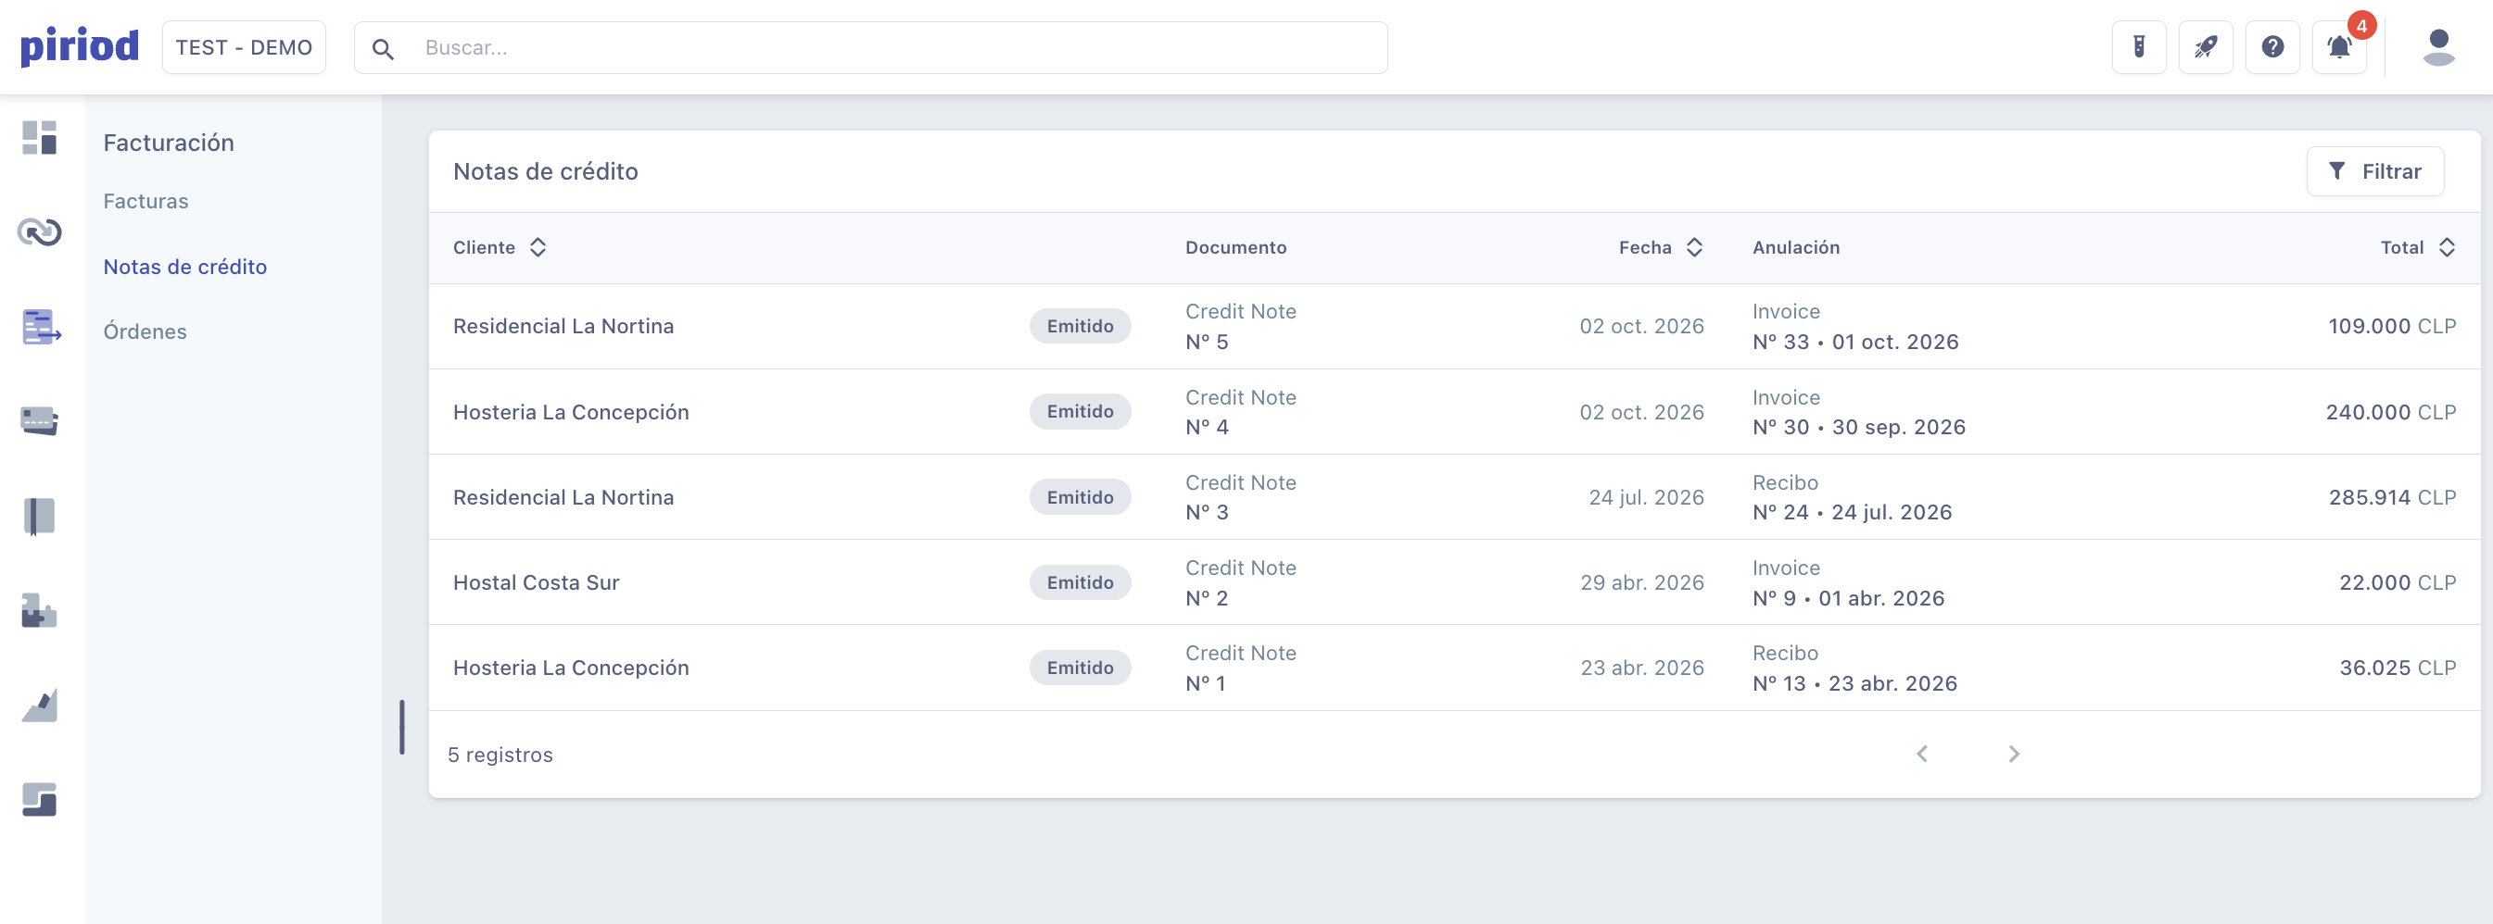
Task: Open Residencial La Nortina Credit Note Nº 5 row
Action: tap(1455, 327)
